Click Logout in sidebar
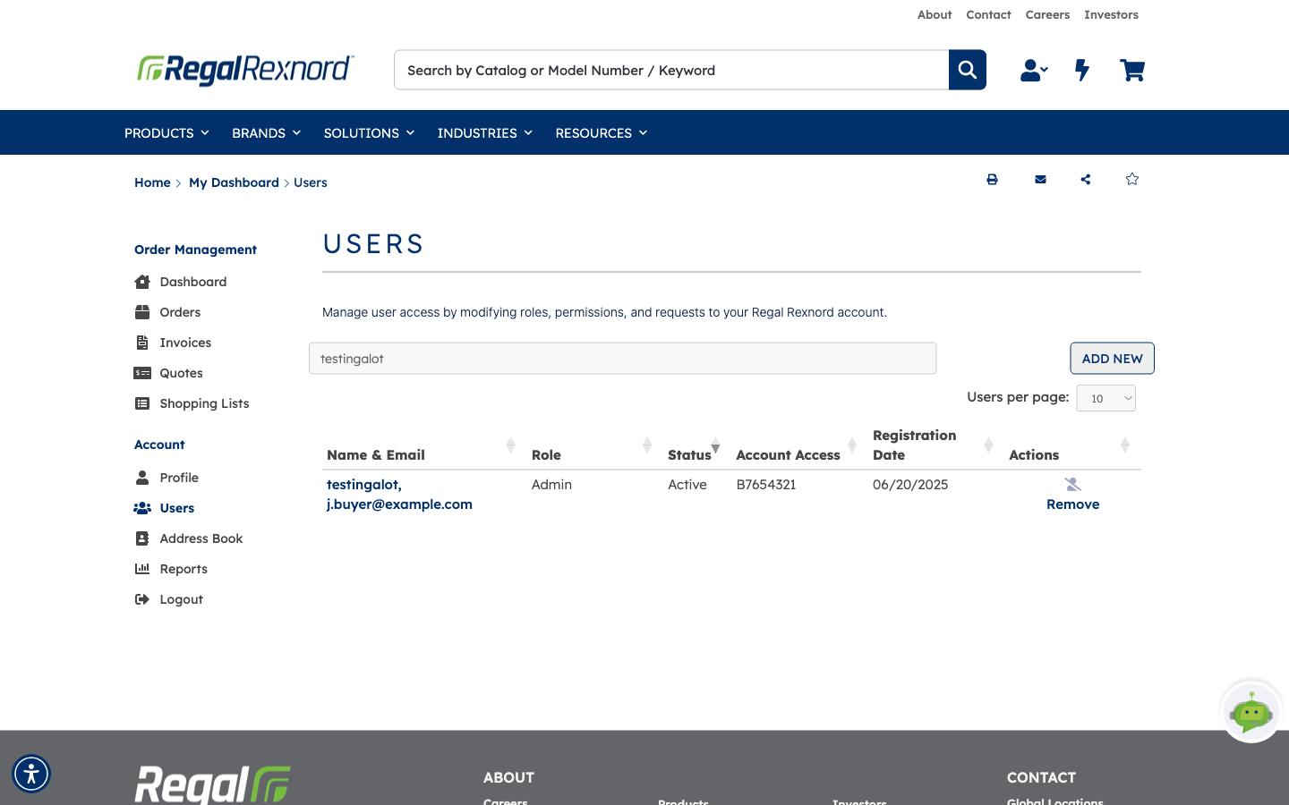Screen dimensions: 1289x805 click(181, 599)
